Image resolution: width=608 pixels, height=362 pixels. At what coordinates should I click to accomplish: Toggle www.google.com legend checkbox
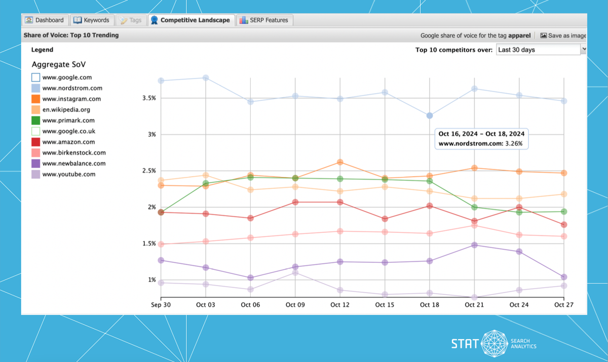pos(35,77)
